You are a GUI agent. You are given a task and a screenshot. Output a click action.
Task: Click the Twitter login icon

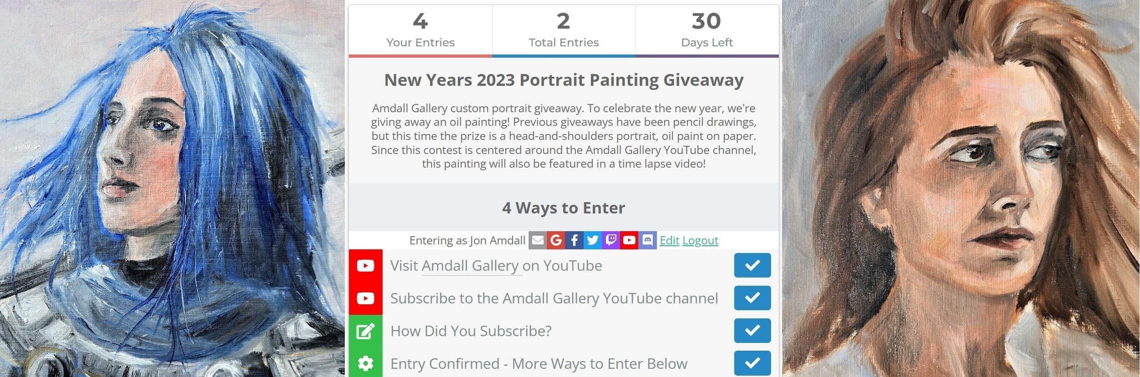tap(592, 240)
